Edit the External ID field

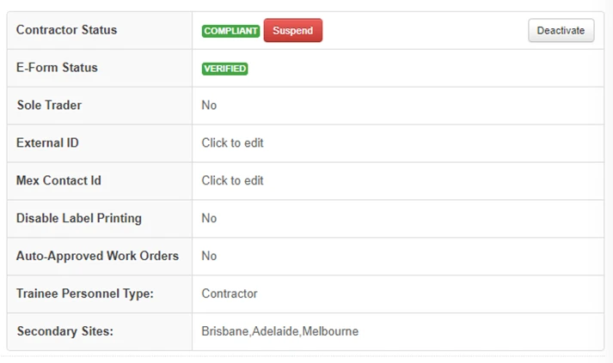(x=232, y=142)
